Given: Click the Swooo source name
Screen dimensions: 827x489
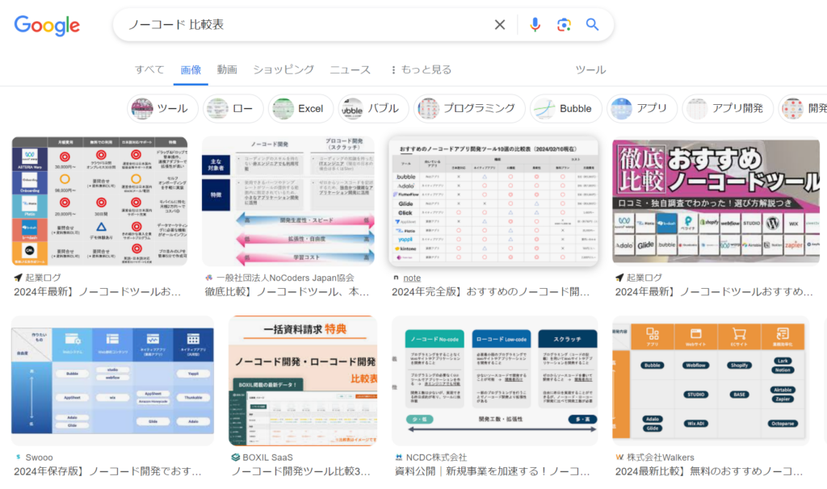Looking at the screenshot, I should click(39, 458).
